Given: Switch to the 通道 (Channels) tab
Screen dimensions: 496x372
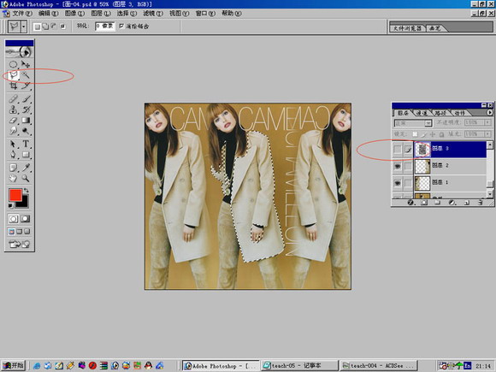Looking at the screenshot, I should 422,113.
